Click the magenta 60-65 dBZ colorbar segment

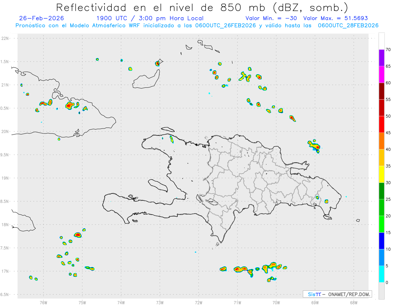coord(381,75)
